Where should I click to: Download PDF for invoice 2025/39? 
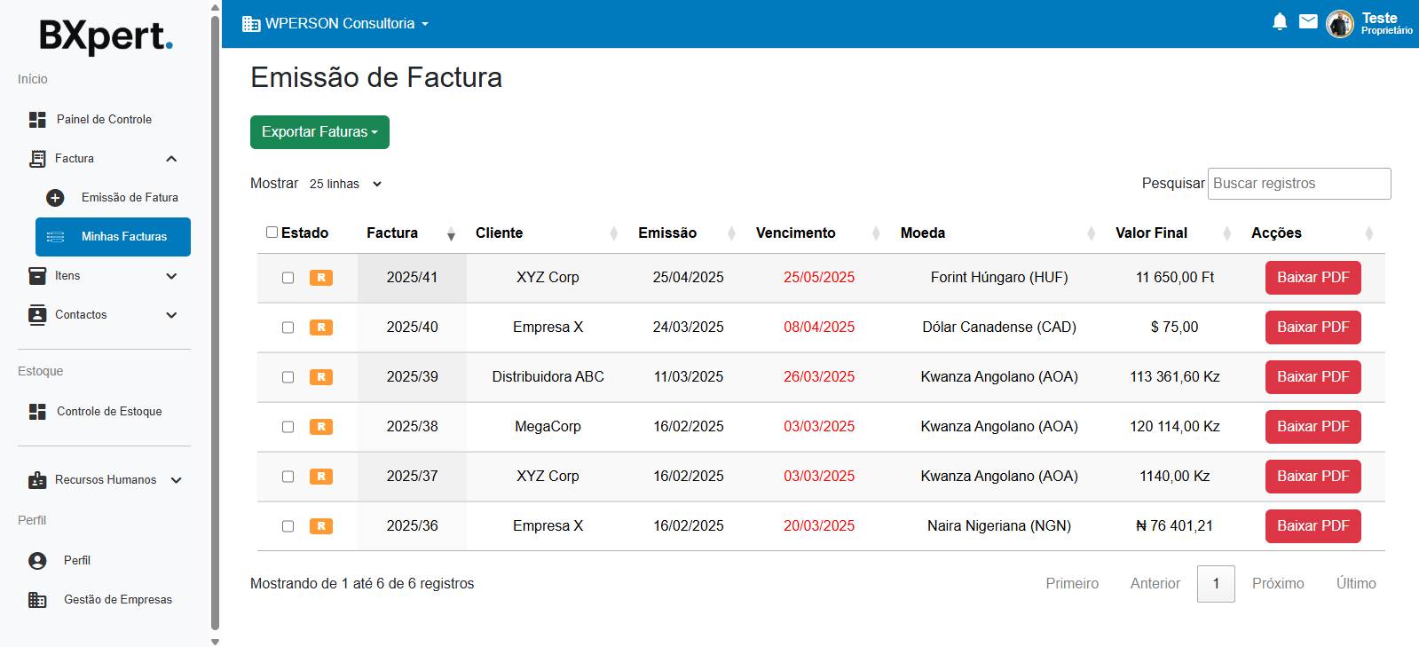(1313, 377)
